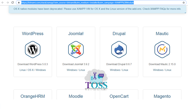188x109 pixels.
Task: Open the Magento card title
Action: click(162, 96)
